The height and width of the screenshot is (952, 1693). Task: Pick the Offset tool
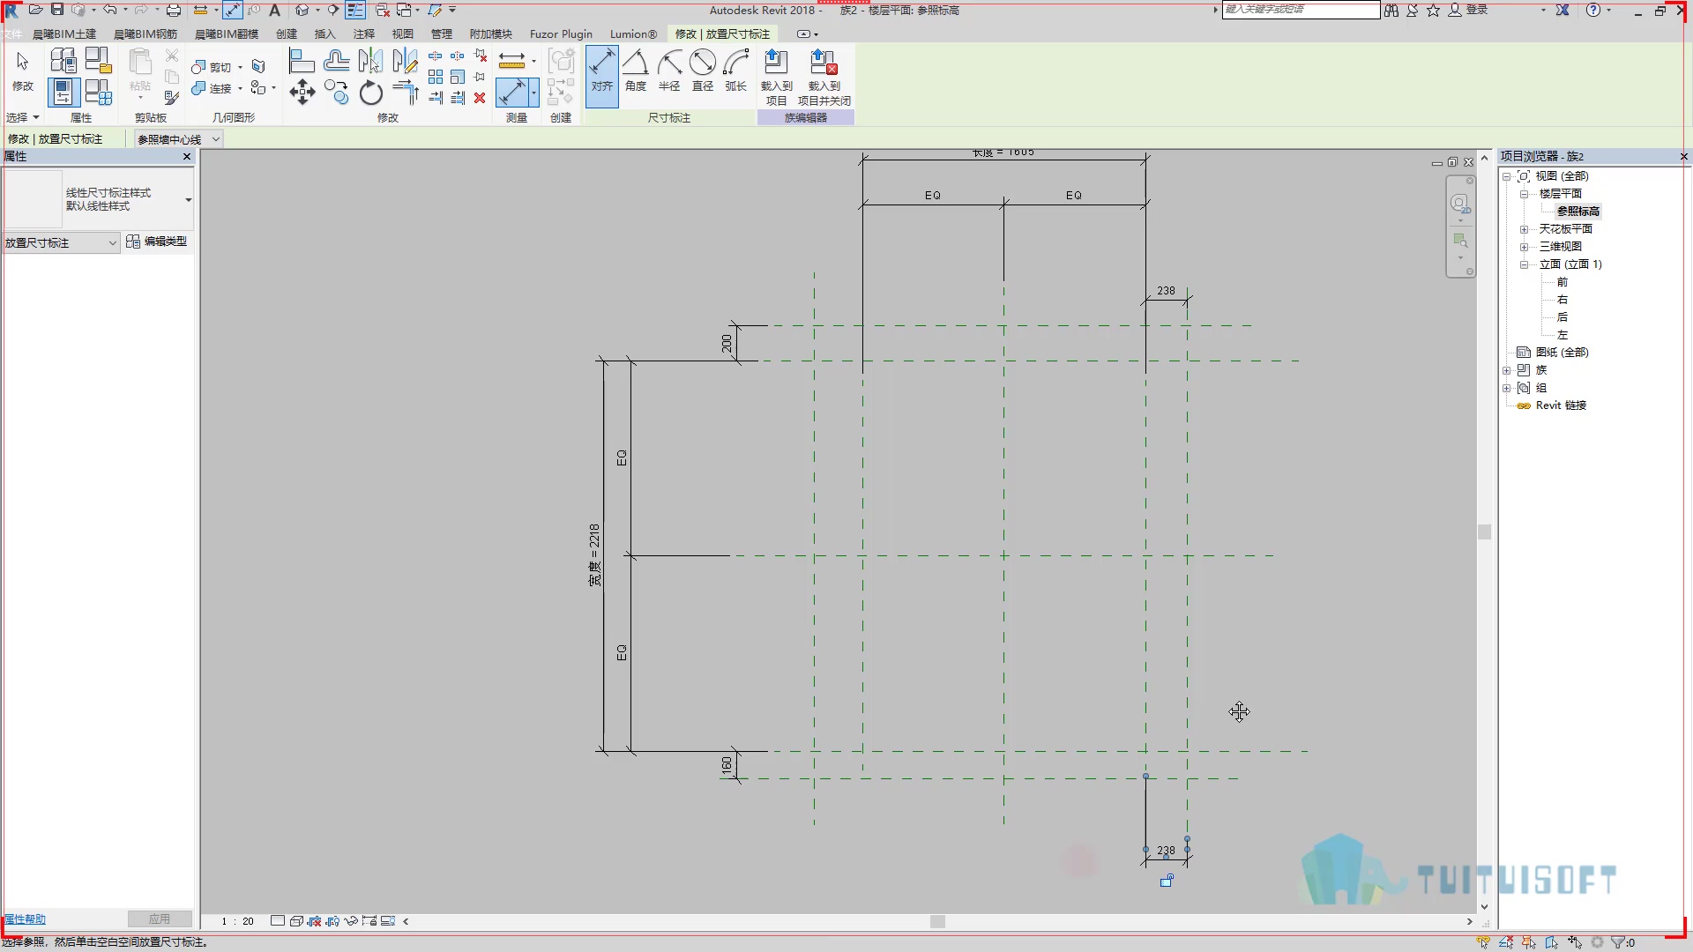point(336,61)
